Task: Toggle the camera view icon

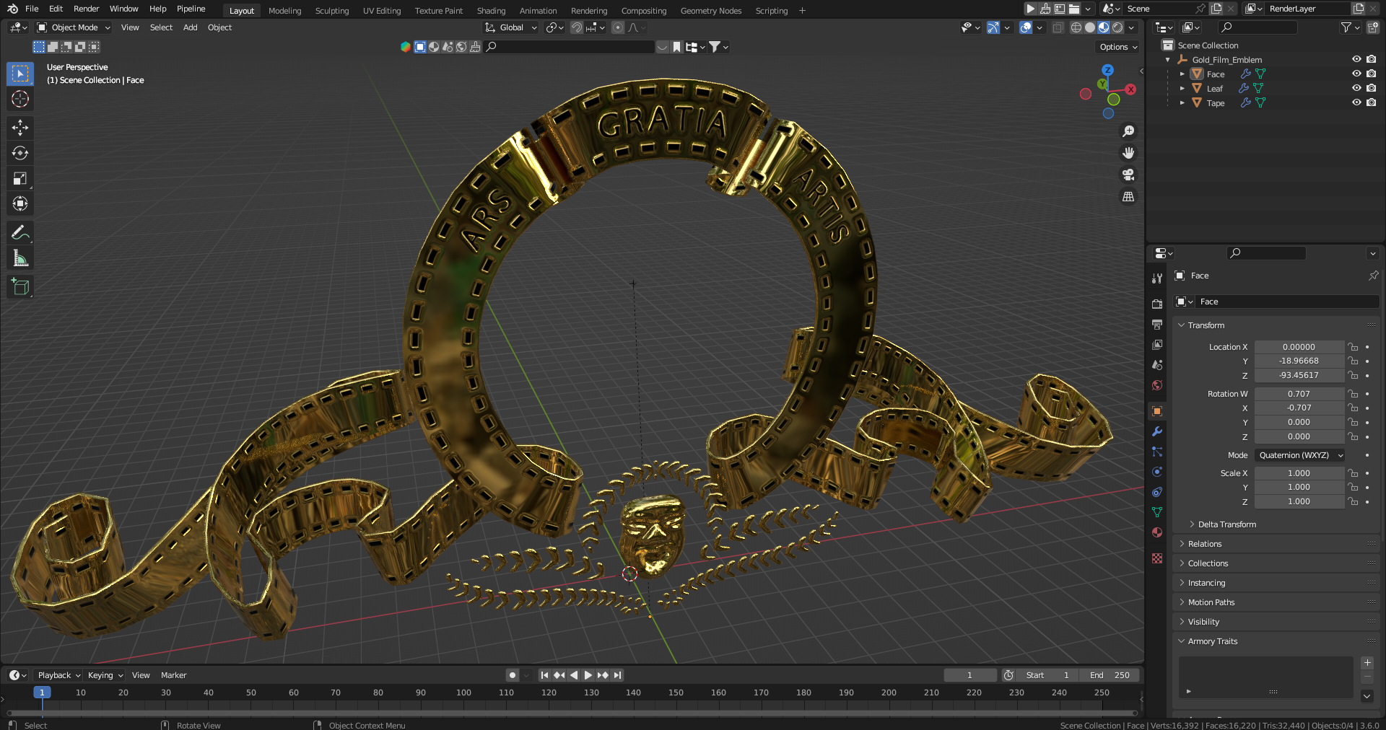Action: [x=1128, y=175]
